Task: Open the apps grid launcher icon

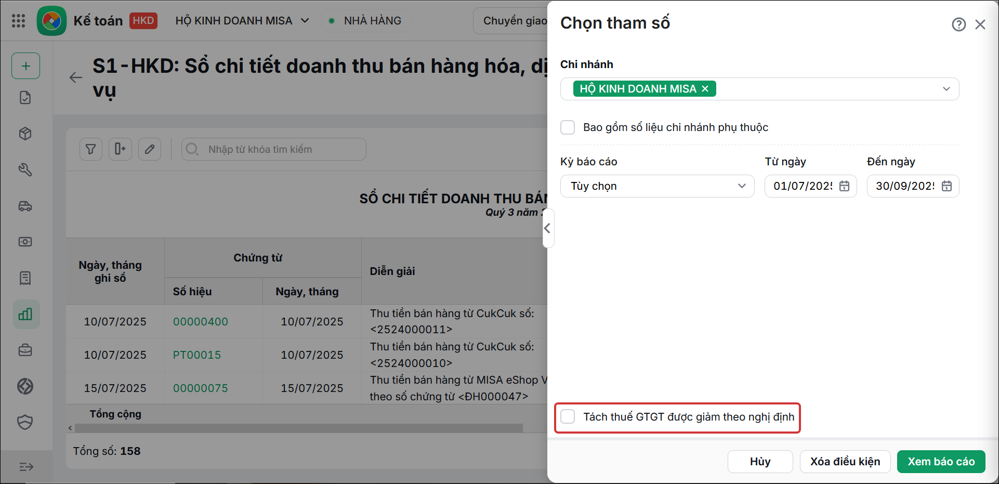Action: point(19,21)
